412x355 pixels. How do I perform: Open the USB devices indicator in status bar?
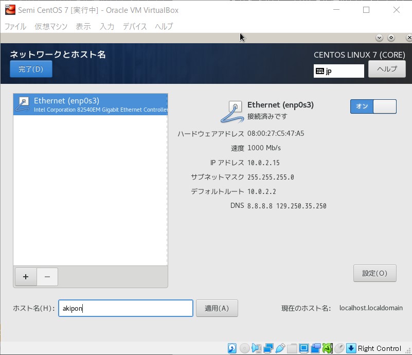[x=280, y=348]
